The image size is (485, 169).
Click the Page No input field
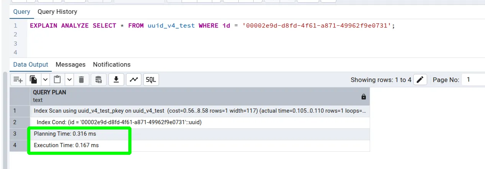click(x=473, y=80)
